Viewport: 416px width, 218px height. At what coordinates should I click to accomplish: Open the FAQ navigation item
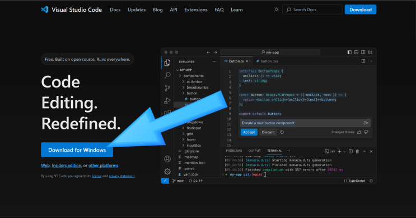click(x=219, y=10)
